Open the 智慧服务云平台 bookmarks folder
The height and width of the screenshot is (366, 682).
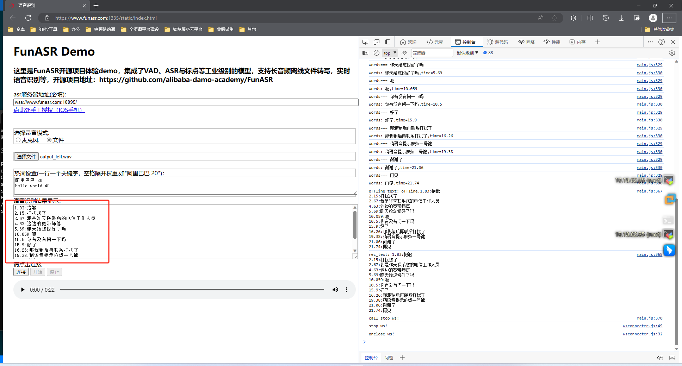[x=184, y=30]
